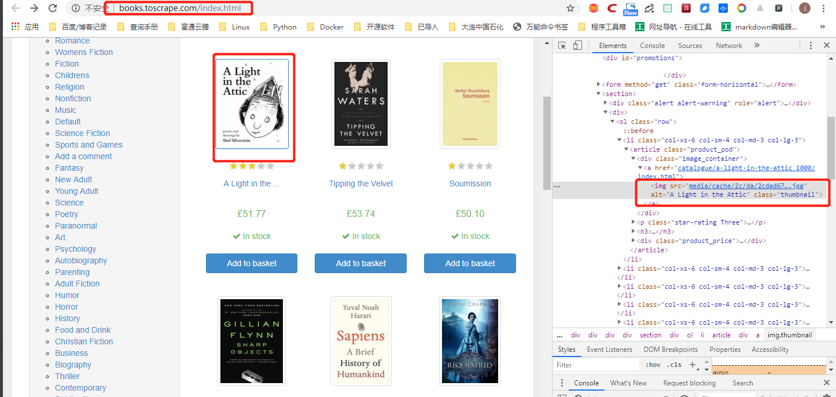Expand the product_price div node
The image size is (836, 397).
point(634,241)
